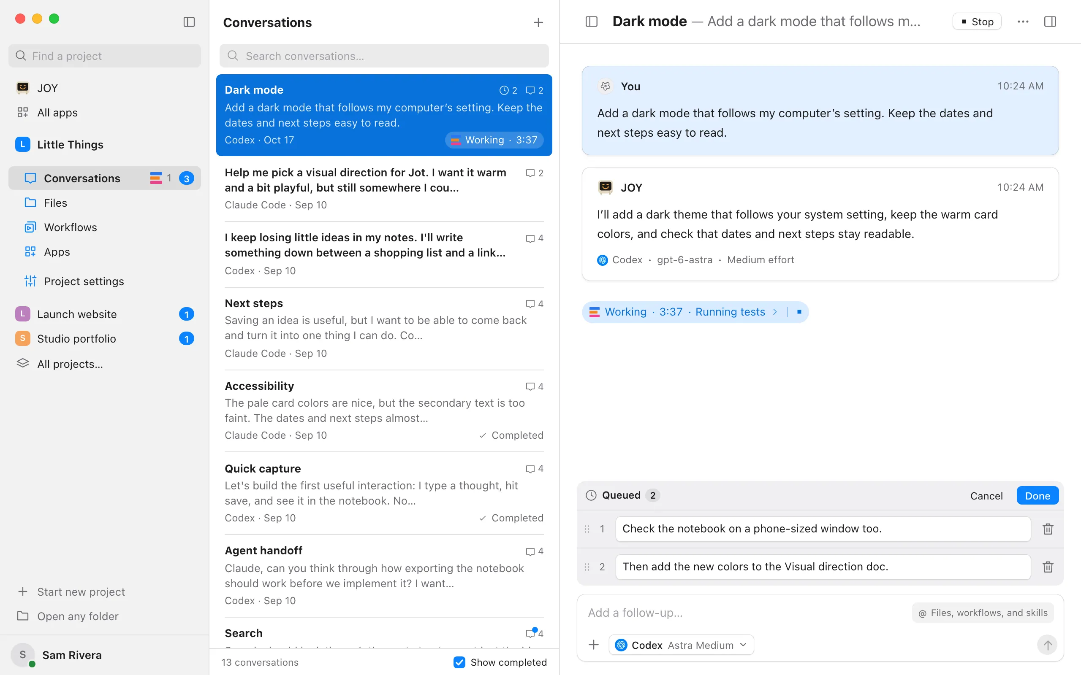Start new project from sidebar
The width and height of the screenshot is (1081, 675).
(x=105, y=591)
